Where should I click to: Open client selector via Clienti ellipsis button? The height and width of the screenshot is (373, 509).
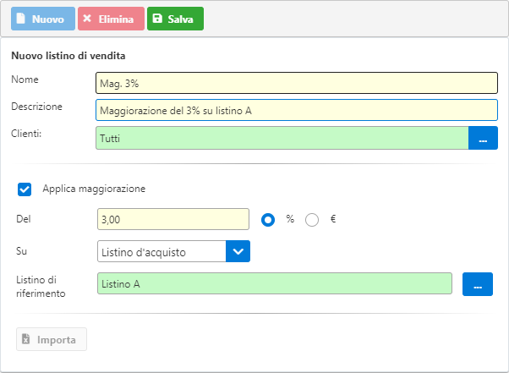483,138
